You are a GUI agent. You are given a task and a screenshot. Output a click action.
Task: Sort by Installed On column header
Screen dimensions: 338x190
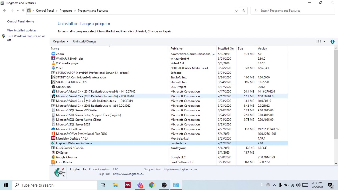pos(226,49)
